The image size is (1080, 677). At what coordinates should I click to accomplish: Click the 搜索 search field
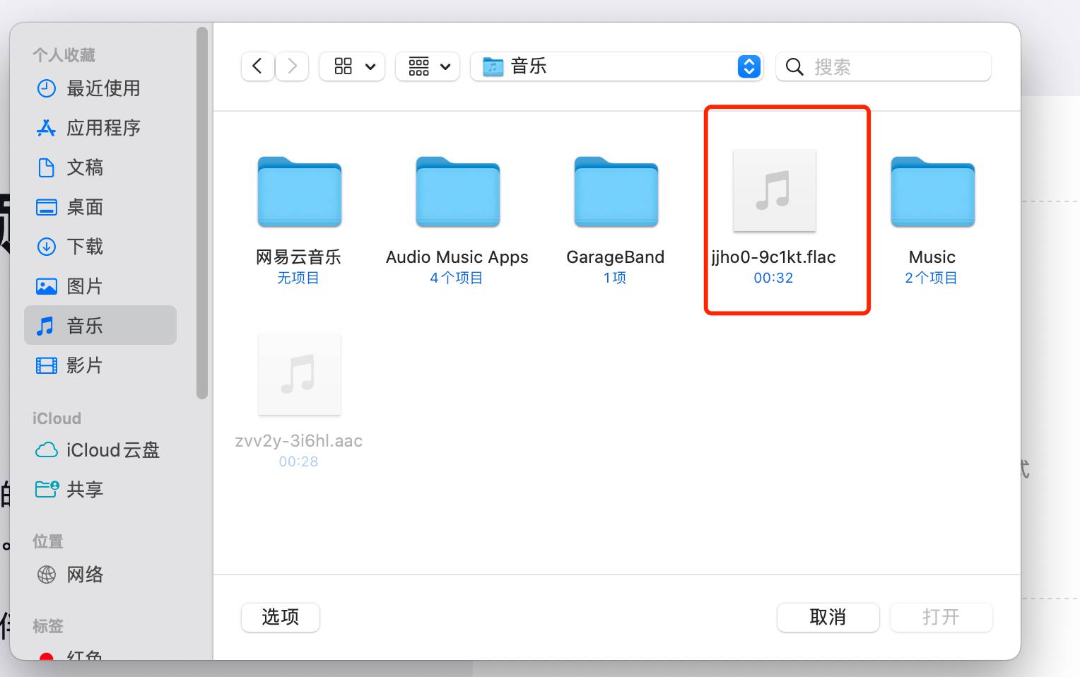click(884, 66)
